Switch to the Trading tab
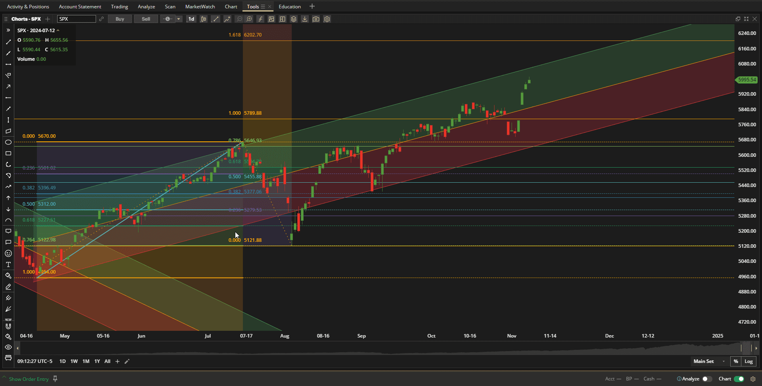This screenshot has width=762, height=386. coord(119,7)
